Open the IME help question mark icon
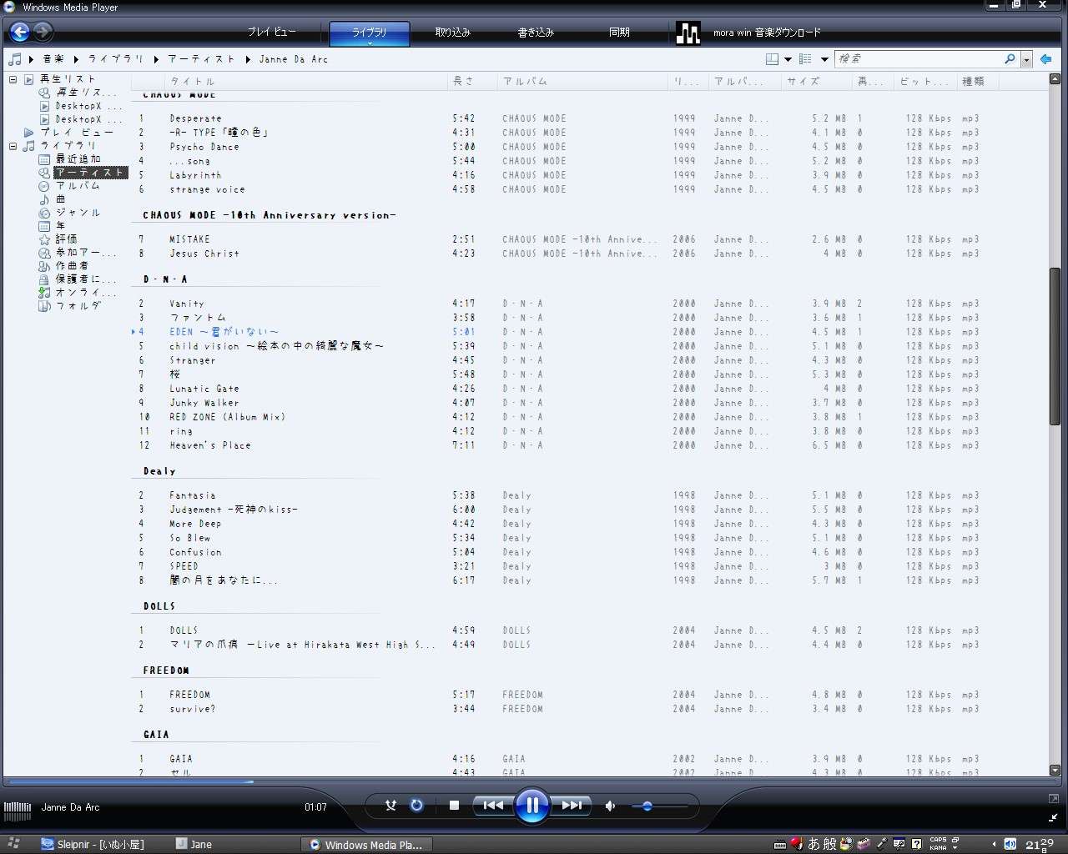Viewport: 1068px width, 854px height. (916, 844)
